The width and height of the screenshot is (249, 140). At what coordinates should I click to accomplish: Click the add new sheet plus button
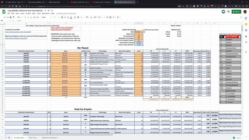click(x=6, y=138)
